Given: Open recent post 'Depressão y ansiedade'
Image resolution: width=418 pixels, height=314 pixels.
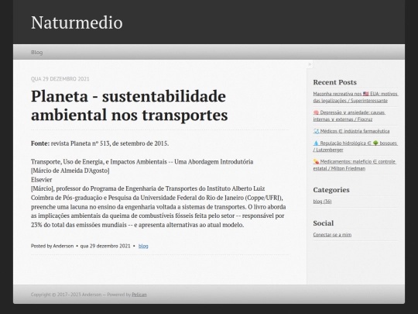Looking at the screenshot, I should 349,116.
